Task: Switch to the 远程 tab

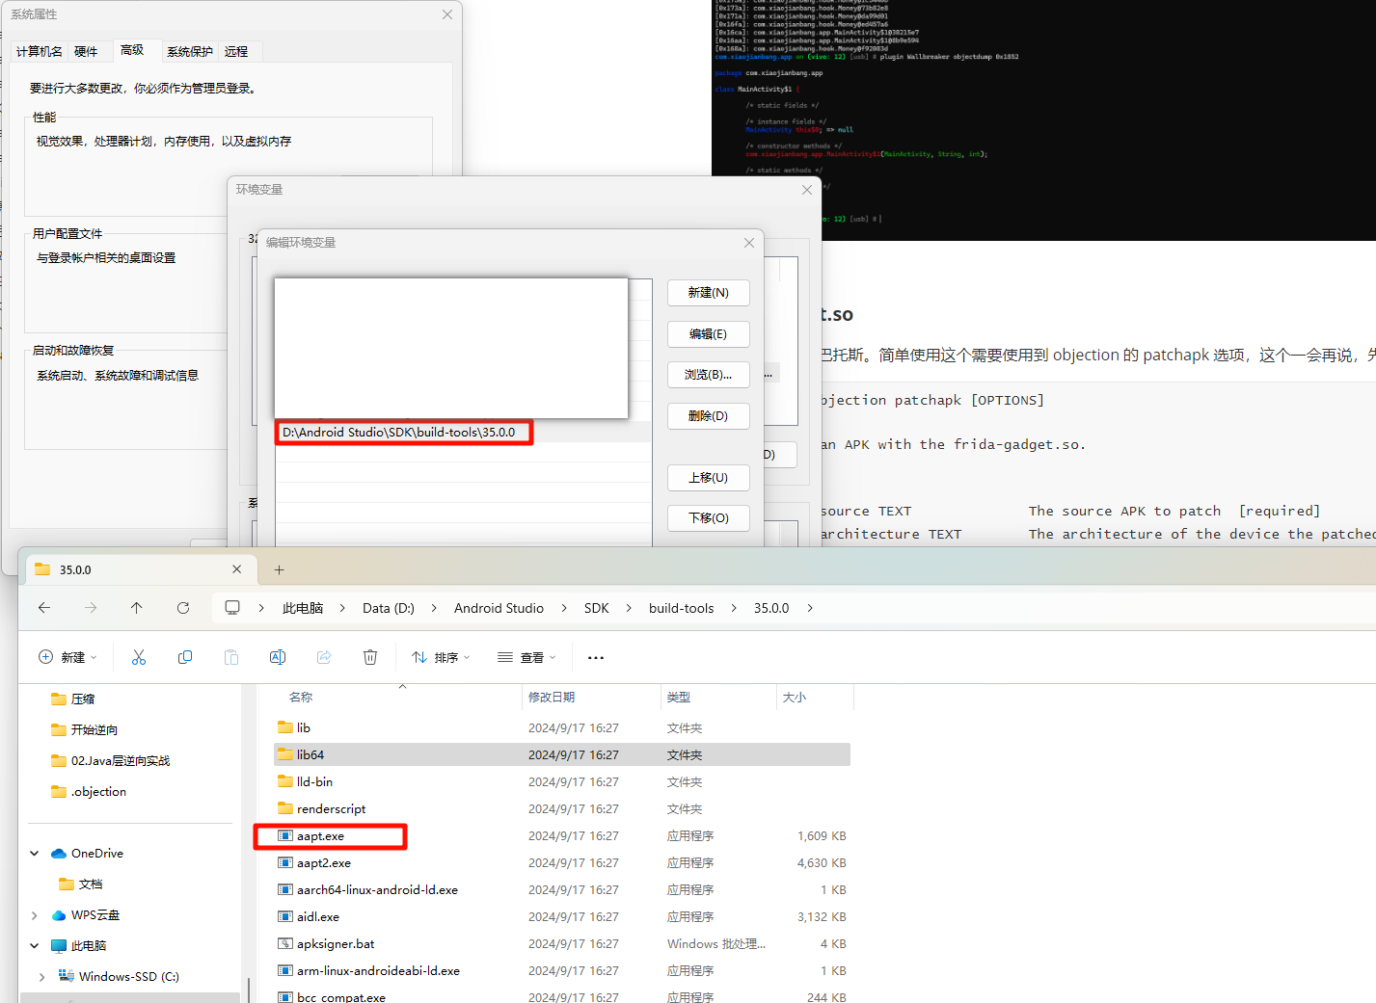Action: pyautogui.click(x=236, y=52)
